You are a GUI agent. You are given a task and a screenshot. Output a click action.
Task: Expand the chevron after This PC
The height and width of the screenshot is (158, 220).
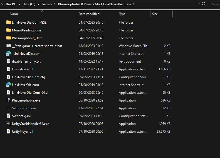[x=19, y=4]
